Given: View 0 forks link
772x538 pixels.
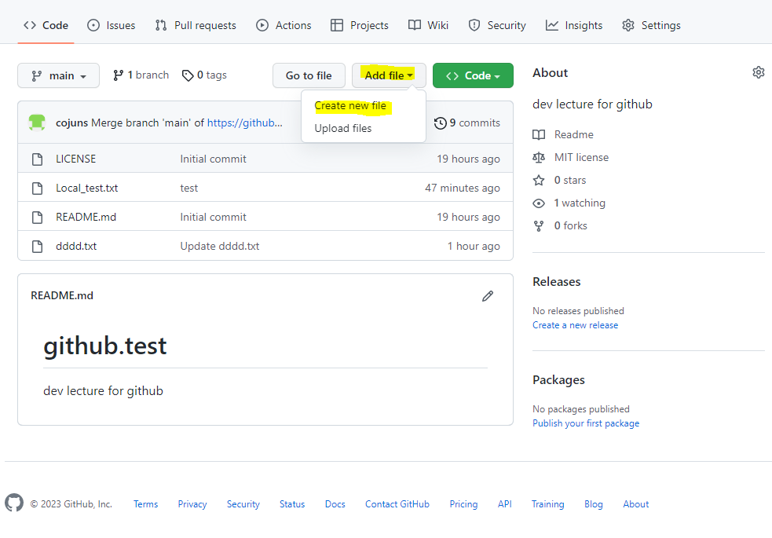Looking at the screenshot, I should (571, 225).
